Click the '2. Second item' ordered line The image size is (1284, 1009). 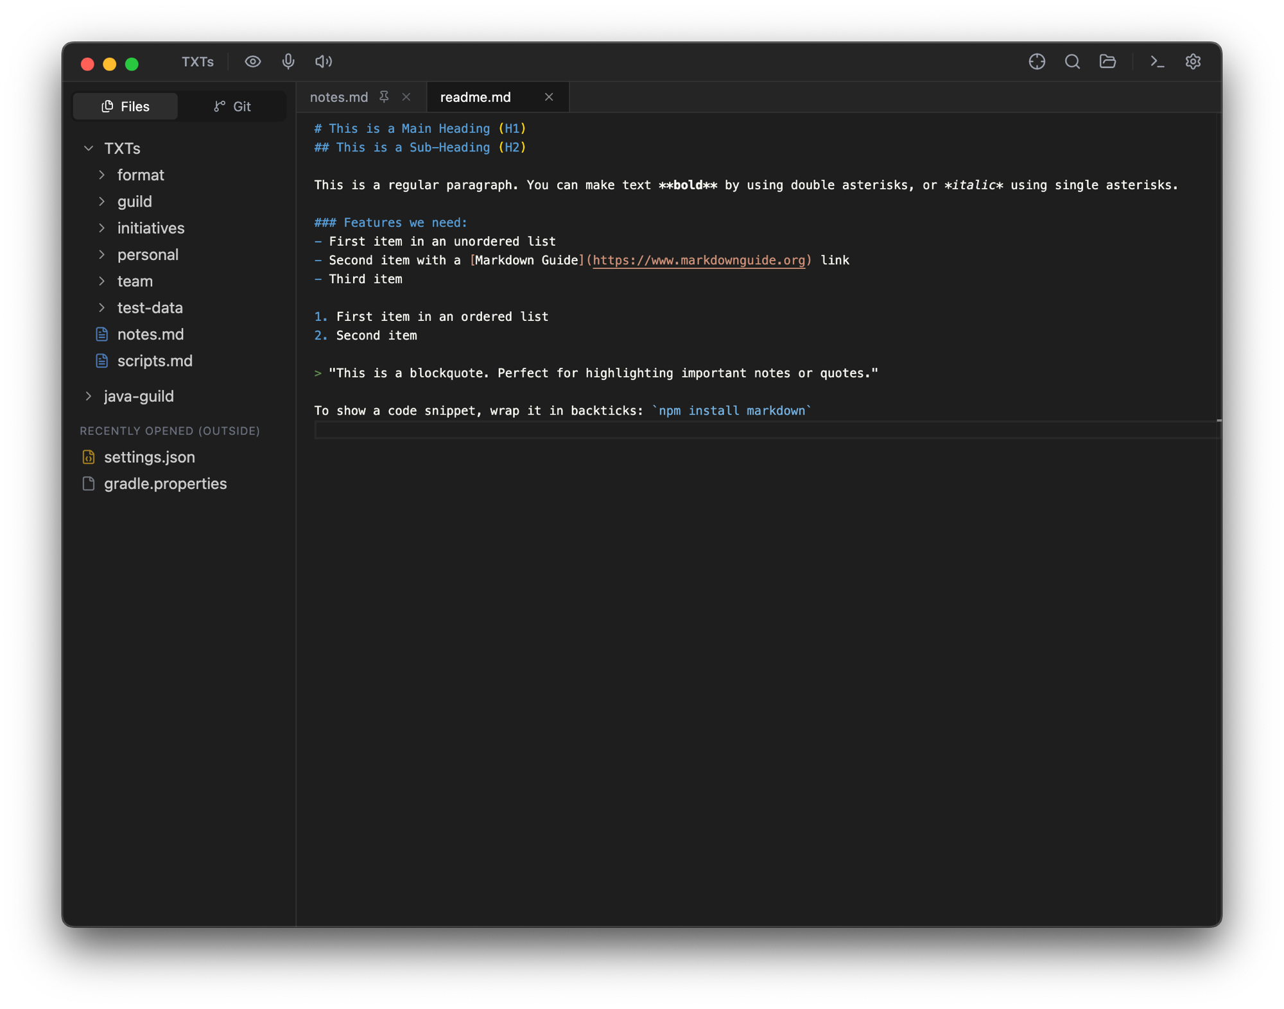click(365, 336)
